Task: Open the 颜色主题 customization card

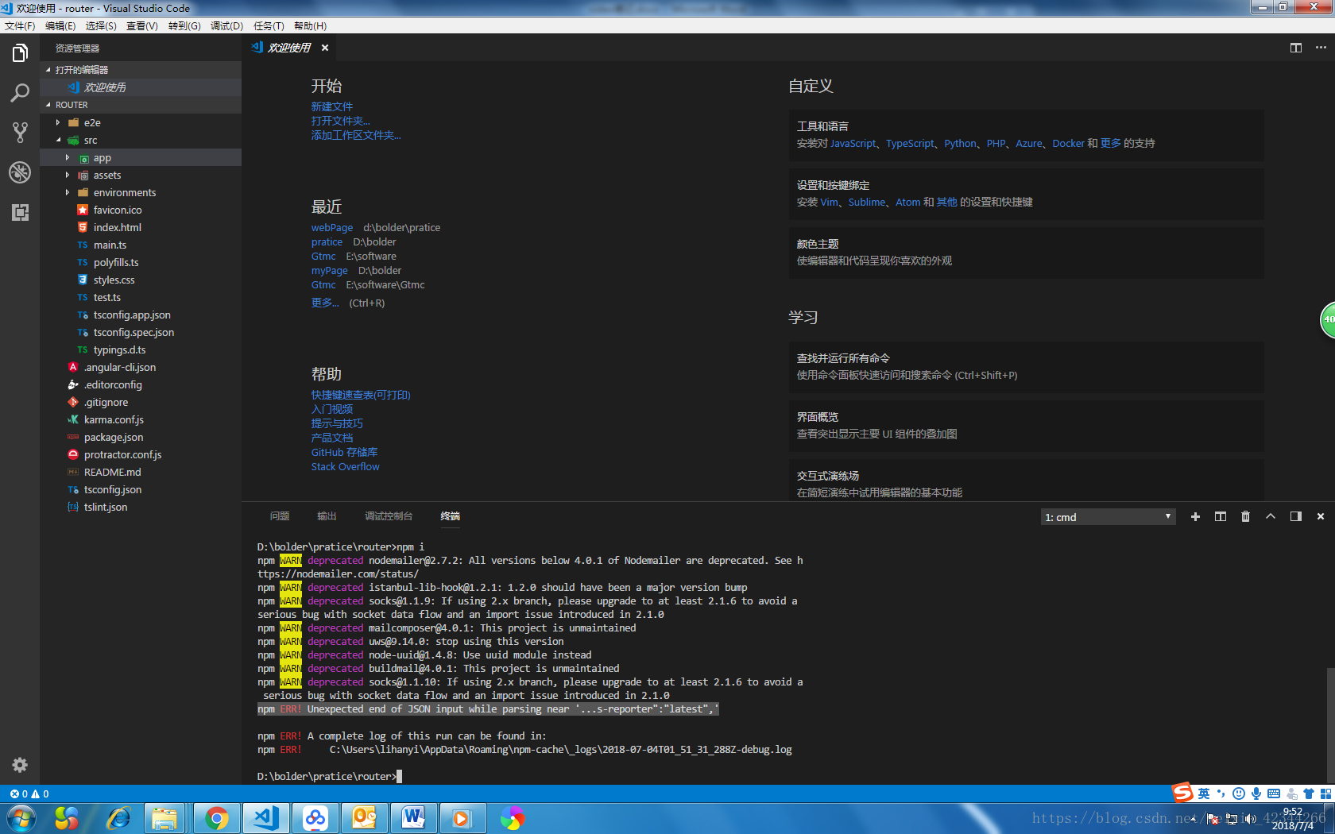Action: pyautogui.click(x=1026, y=253)
